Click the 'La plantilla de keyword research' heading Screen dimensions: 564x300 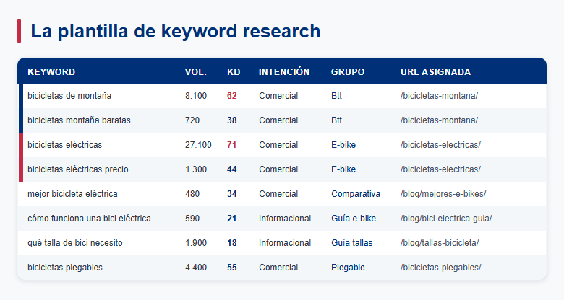[x=176, y=31]
